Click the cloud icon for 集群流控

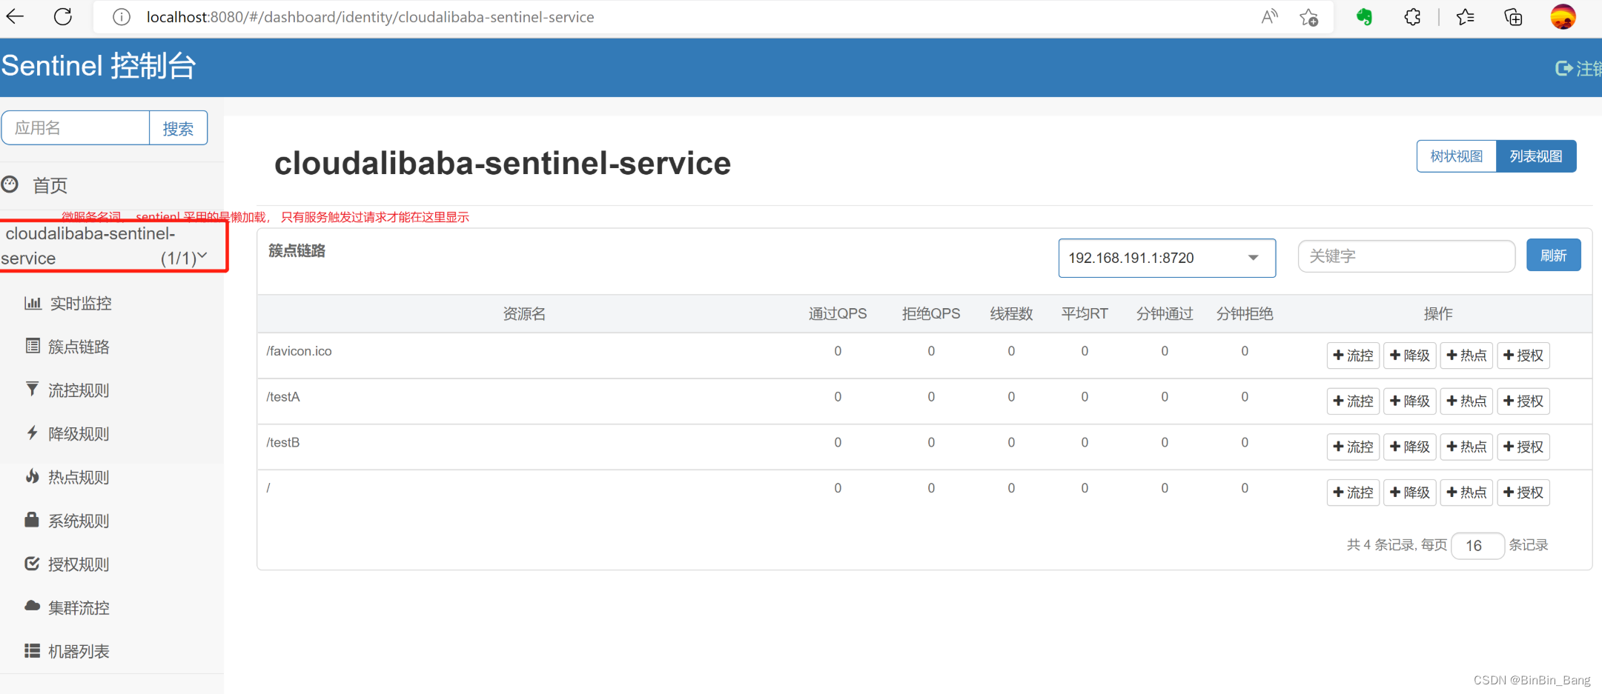coord(32,606)
